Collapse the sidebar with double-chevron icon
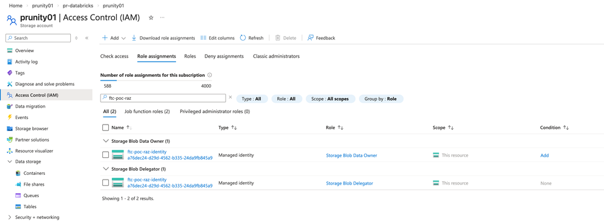 pyautogui.click(x=87, y=38)
